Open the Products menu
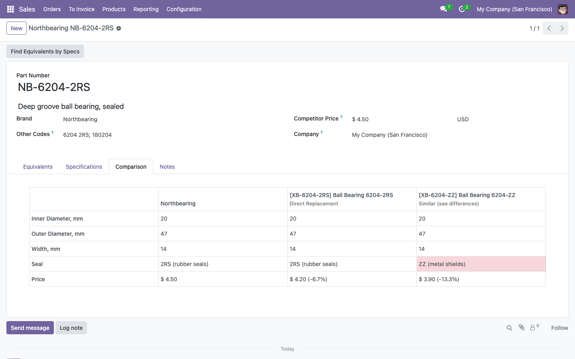575x359 pixels. click(x=114, y=9)
